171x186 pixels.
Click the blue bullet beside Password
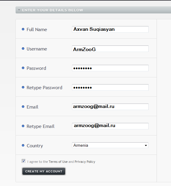[23, 68]
